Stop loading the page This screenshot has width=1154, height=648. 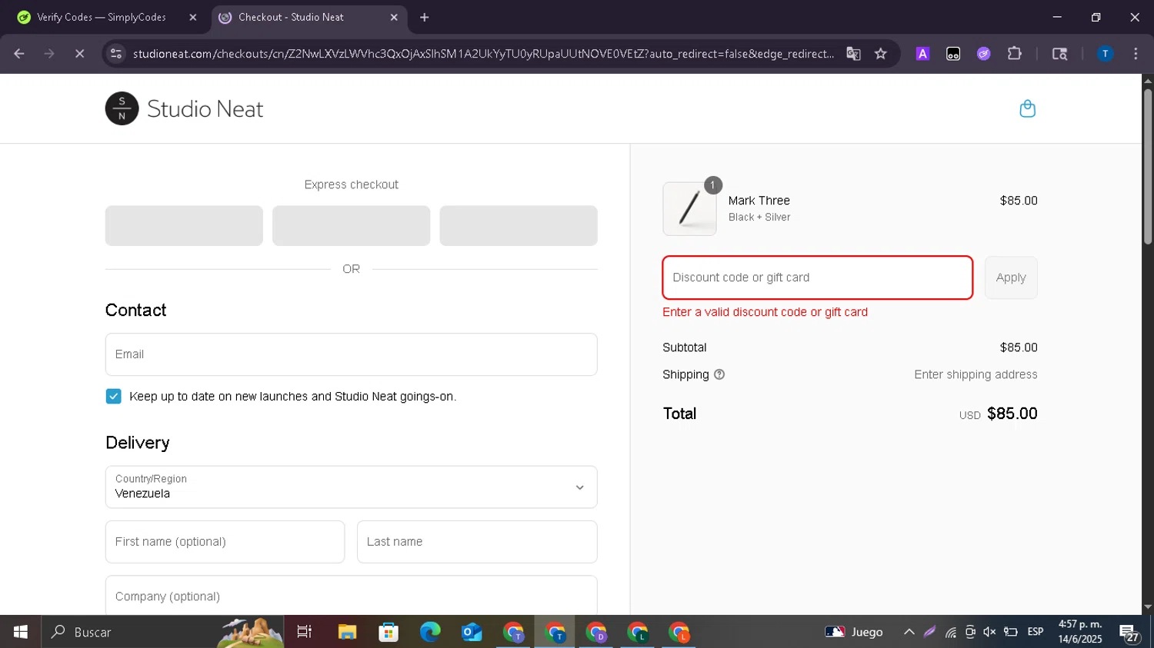[x=79, y=54]
